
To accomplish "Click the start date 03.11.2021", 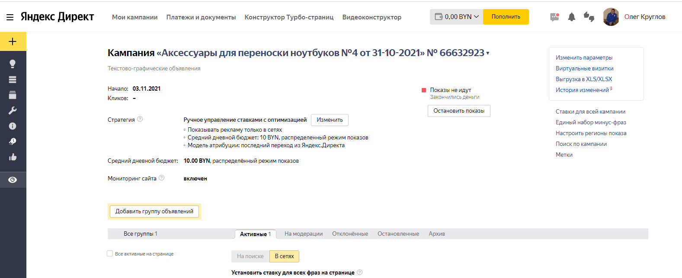I will pos(147,88).
